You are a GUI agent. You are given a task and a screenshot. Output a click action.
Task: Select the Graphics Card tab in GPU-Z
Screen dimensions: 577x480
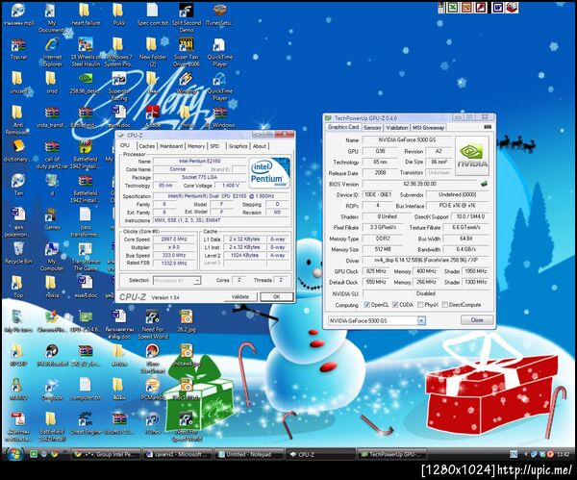pos(343,127)
